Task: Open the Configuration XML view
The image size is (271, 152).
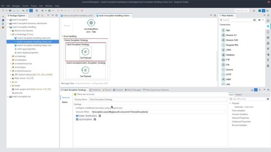Action: [100, 84]
